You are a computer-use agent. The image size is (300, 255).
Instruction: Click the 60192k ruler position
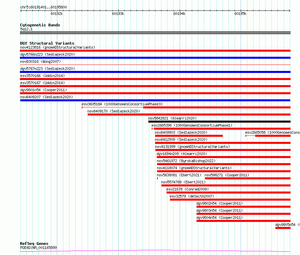pos(57,14)
